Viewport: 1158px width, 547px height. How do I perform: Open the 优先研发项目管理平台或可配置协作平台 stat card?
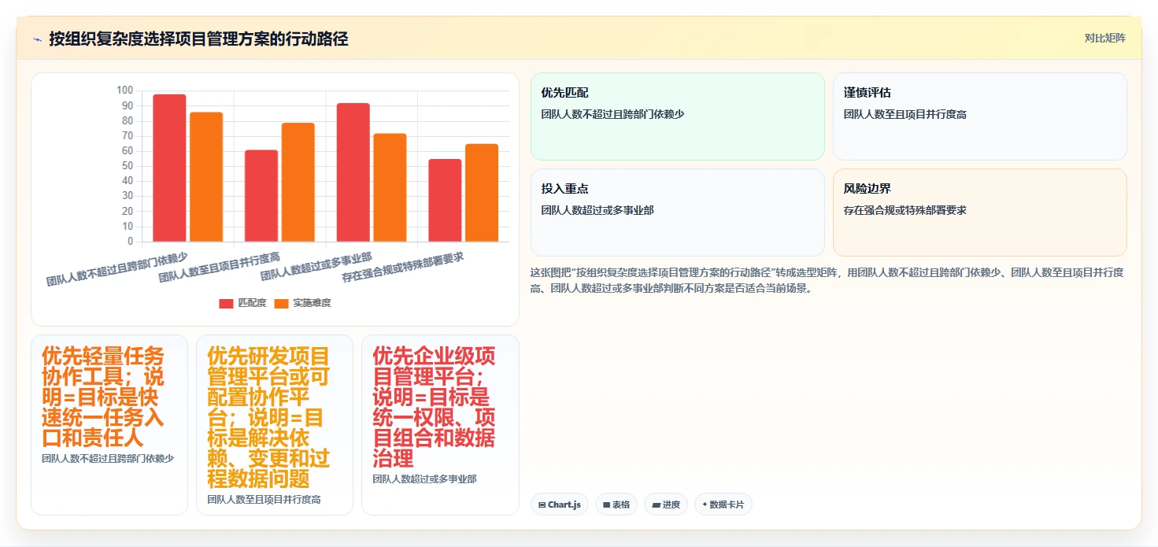coord(275,425)
